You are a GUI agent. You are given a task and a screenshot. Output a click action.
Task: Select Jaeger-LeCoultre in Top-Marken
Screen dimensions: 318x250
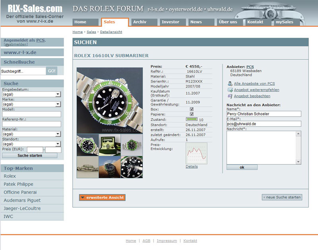pos(32,208)
